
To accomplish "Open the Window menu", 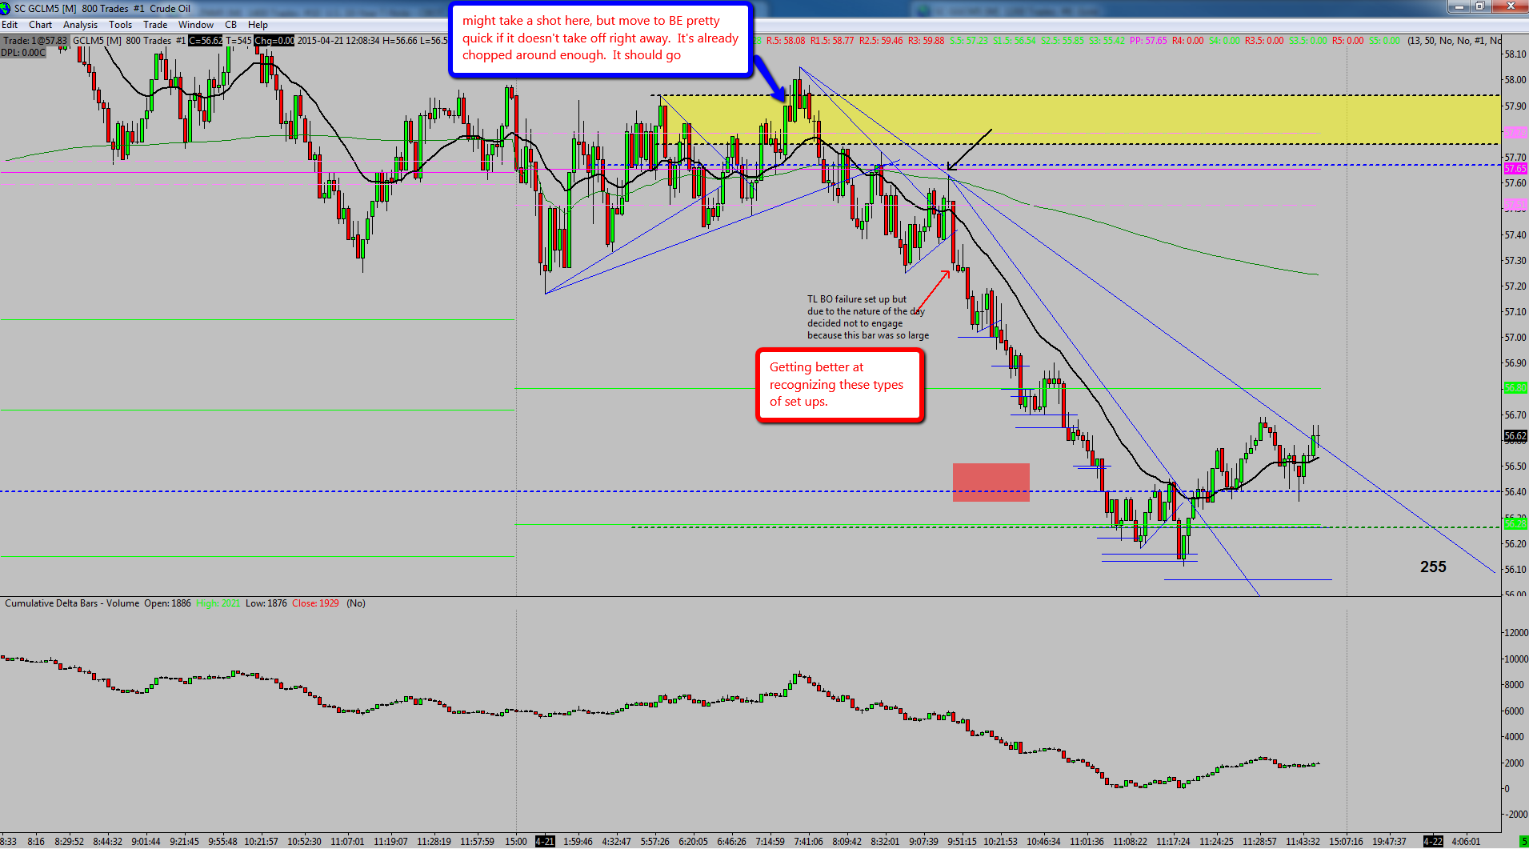I will (x=196, y=25).
